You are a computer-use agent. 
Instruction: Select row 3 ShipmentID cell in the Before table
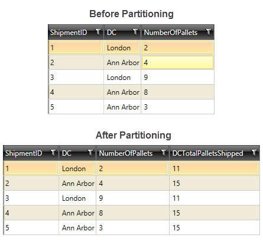pos(76,77)
